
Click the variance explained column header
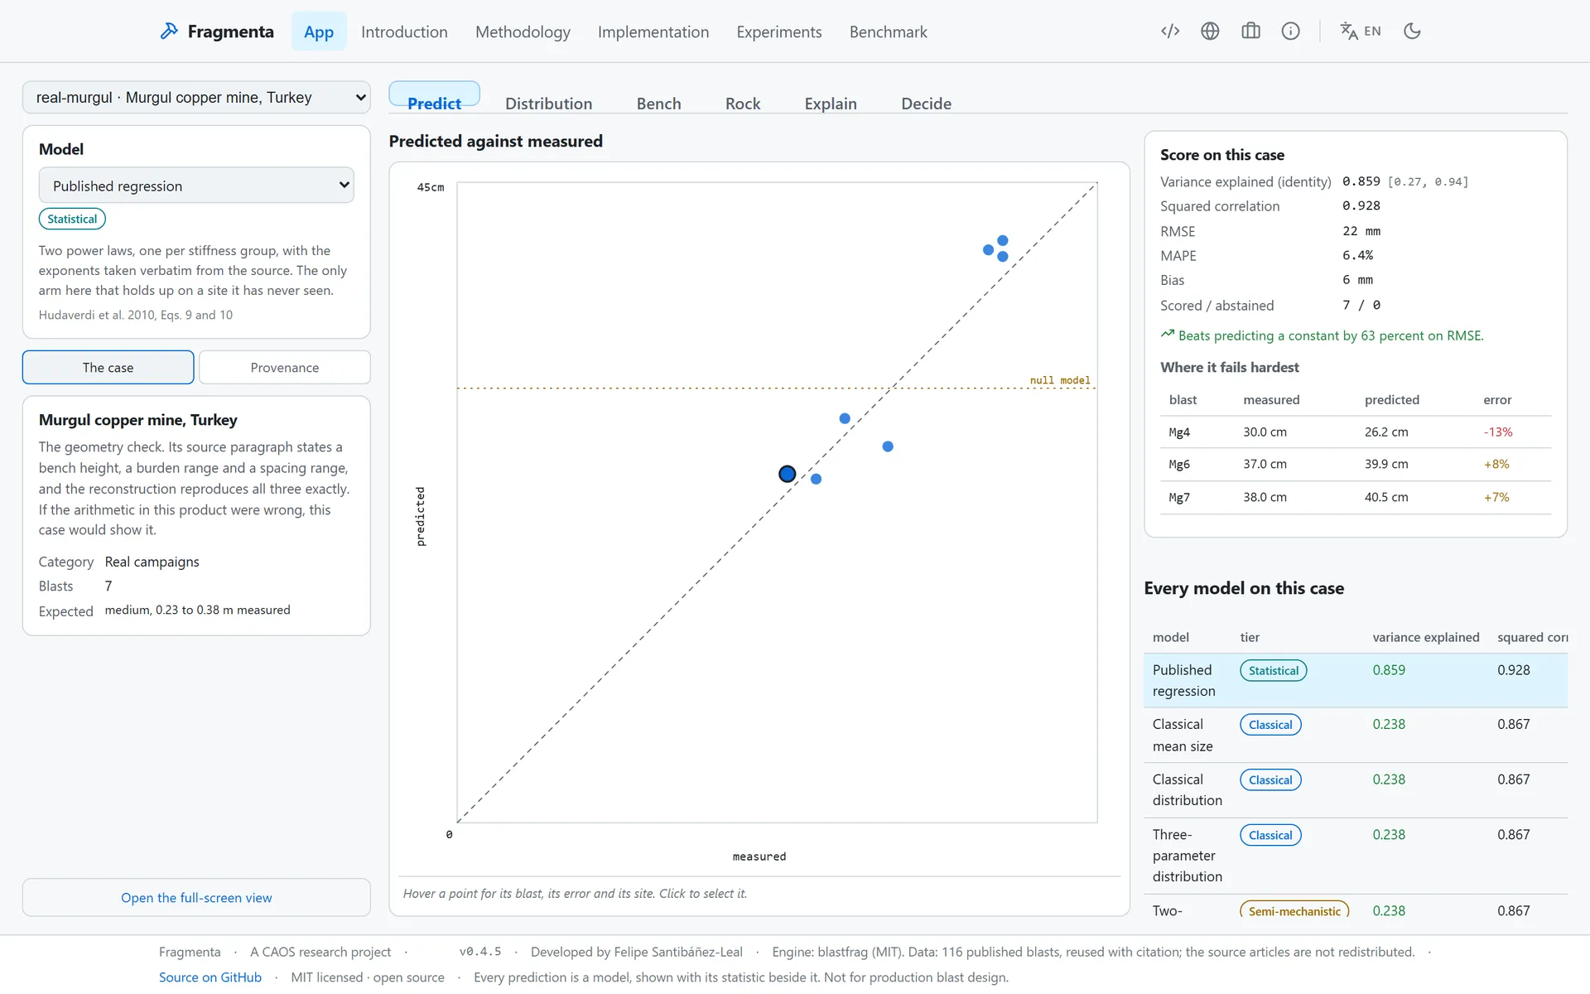(x=1425, y=637)
